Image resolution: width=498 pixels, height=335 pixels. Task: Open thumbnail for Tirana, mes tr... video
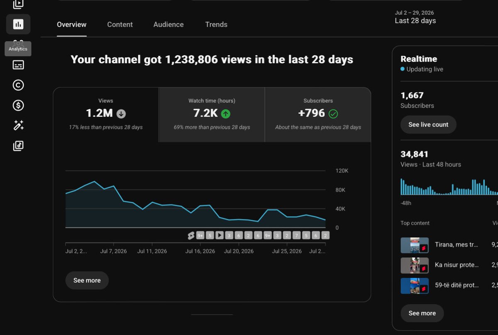point(415,245)
